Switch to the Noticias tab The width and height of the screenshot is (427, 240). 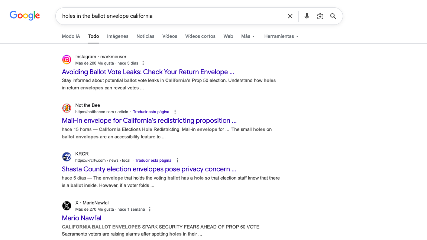tap(145, 36)
